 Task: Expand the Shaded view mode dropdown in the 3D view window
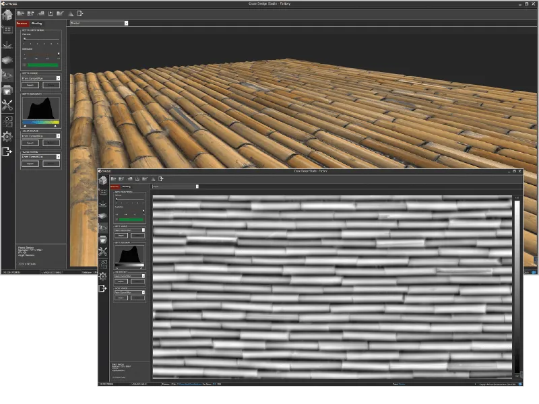tap(98, 23)
